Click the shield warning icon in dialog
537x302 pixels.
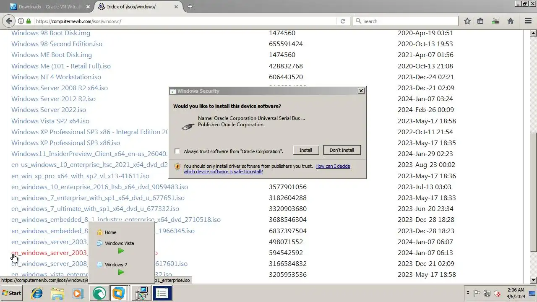pos(177,167)
